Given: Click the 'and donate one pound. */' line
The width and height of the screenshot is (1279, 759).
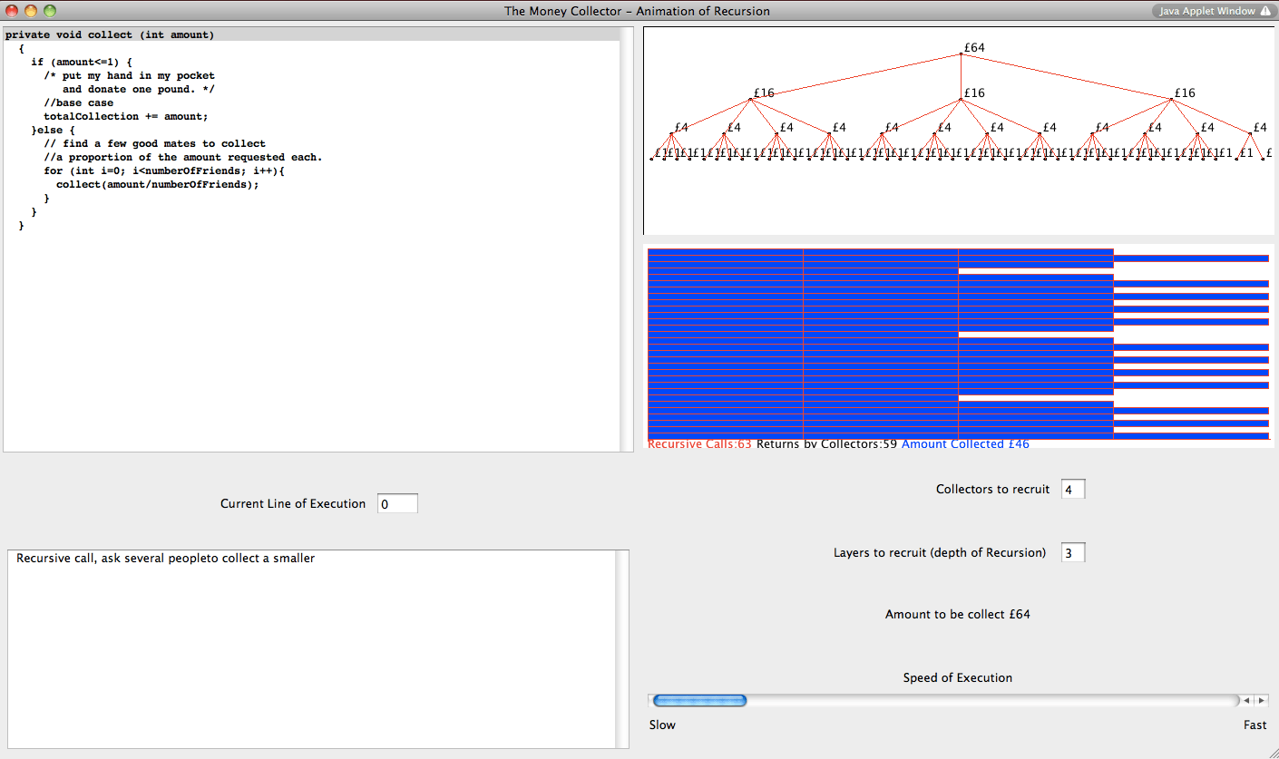Looking at the screenshot, I should pos(139,89).
